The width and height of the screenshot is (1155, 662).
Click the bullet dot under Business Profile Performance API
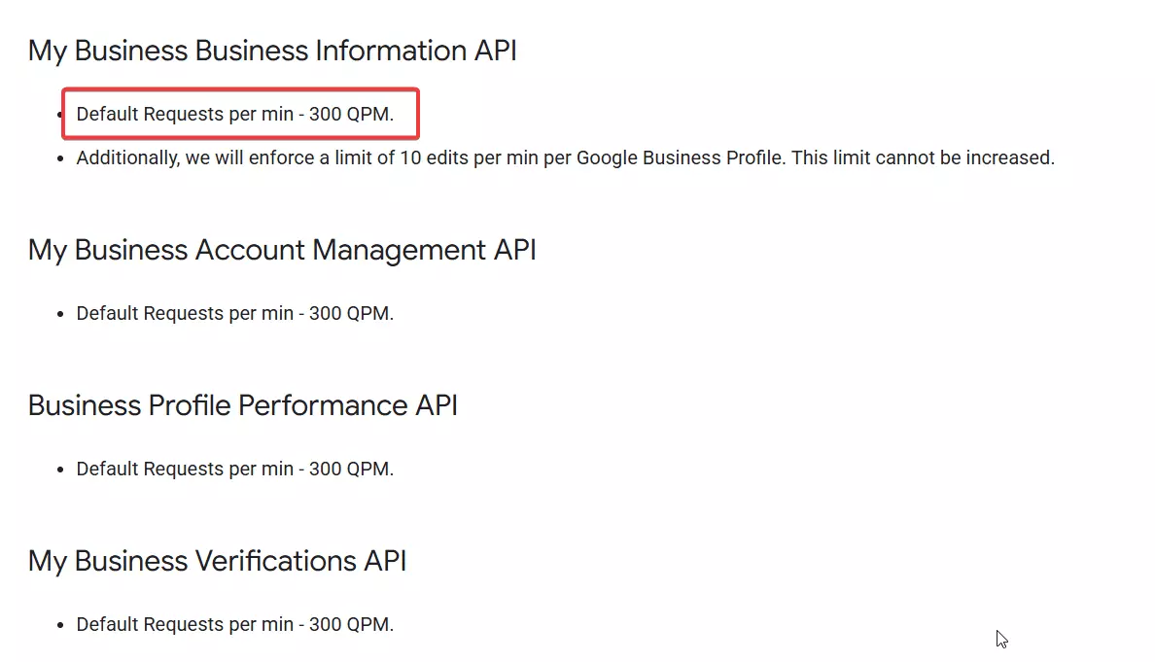point(60,470)
